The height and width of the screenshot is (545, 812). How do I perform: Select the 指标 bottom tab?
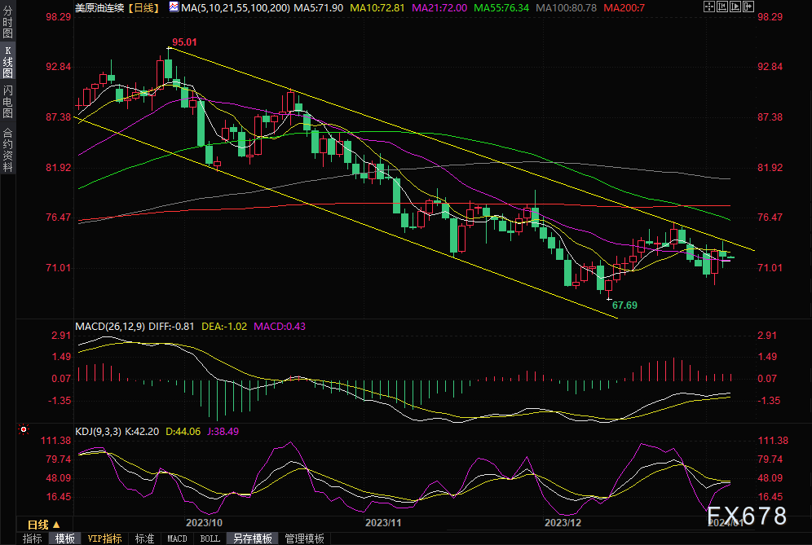click(32, 538)
